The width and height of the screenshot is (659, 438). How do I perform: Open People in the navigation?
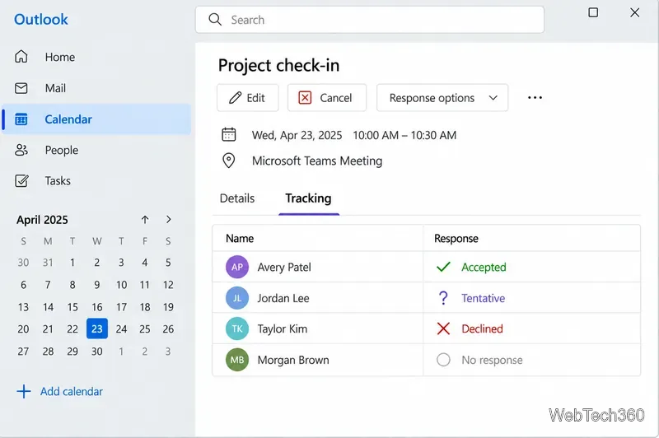96,150
